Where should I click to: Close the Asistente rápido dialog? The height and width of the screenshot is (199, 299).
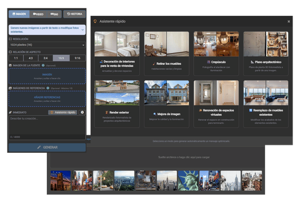click(x=289, y=21)
